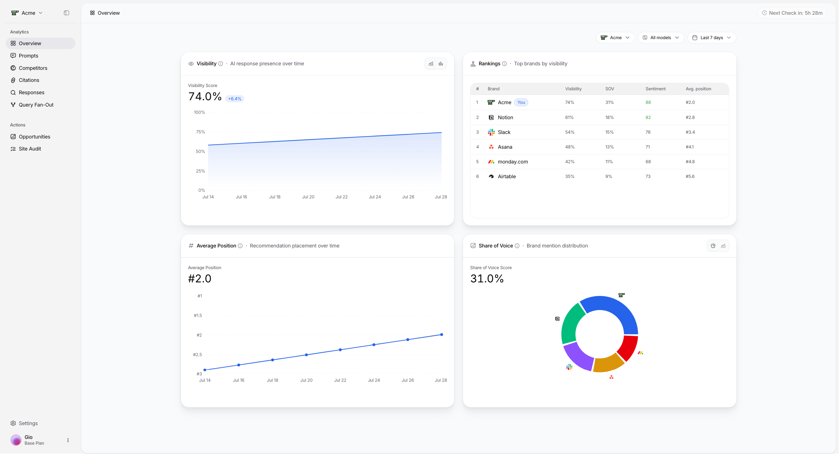Click the Visibility column header in Rankings

point(573,89)
